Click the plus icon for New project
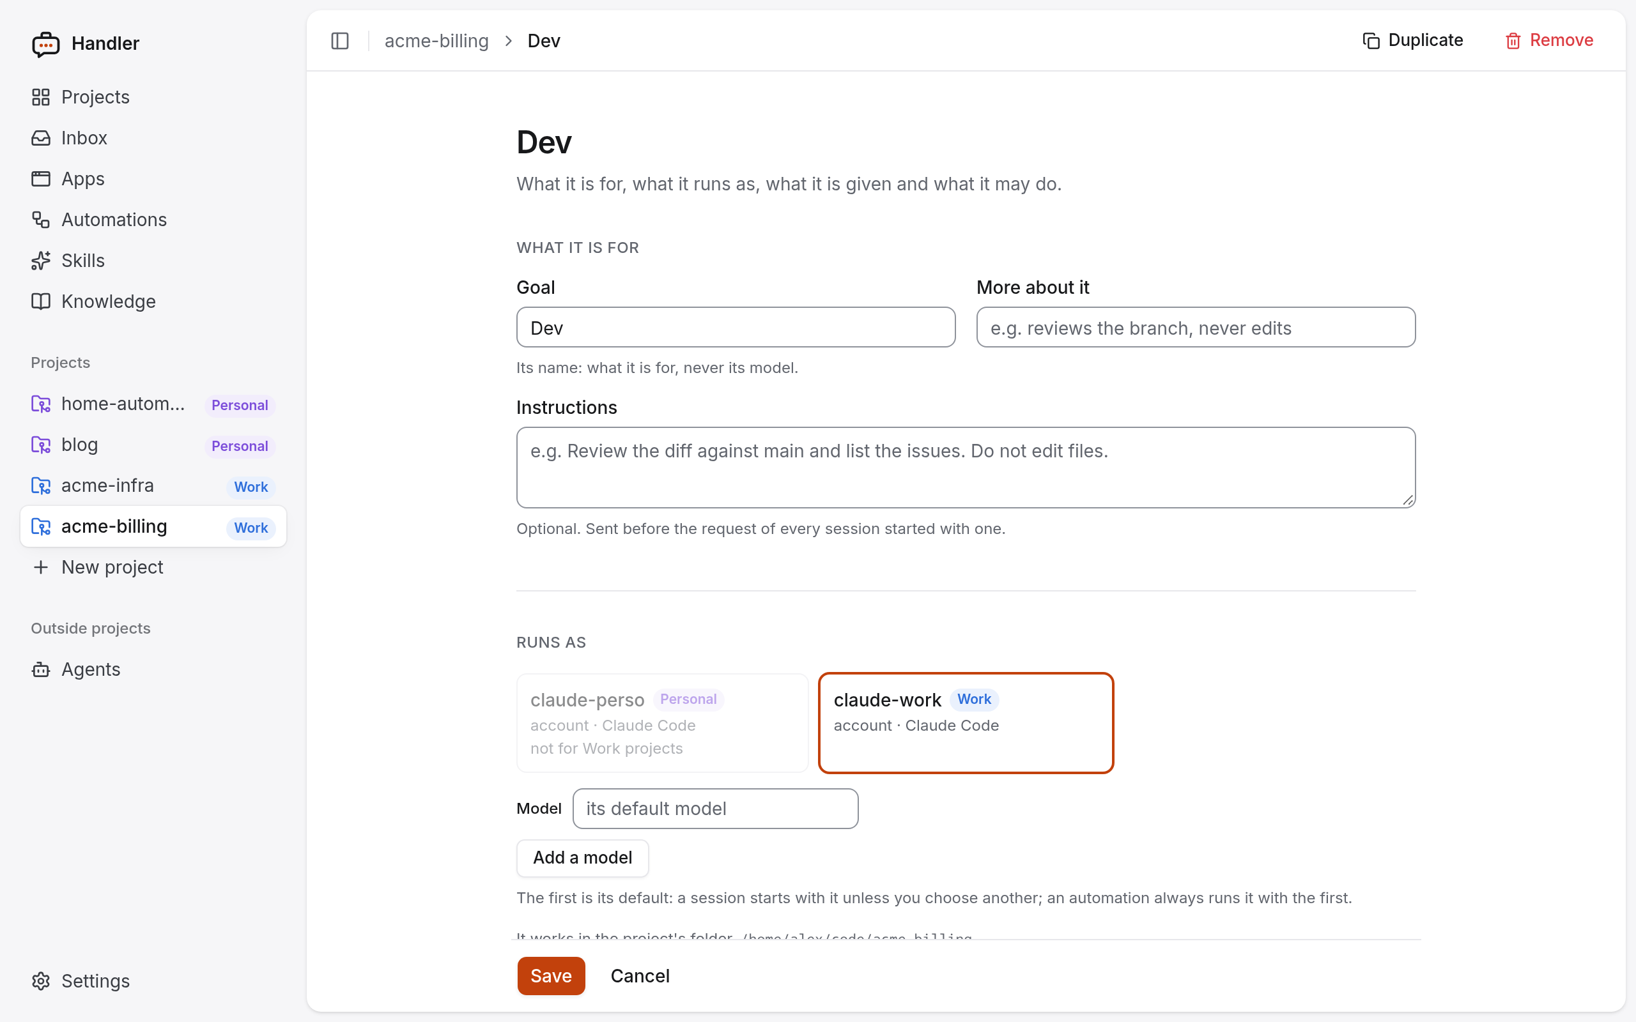 42,567
